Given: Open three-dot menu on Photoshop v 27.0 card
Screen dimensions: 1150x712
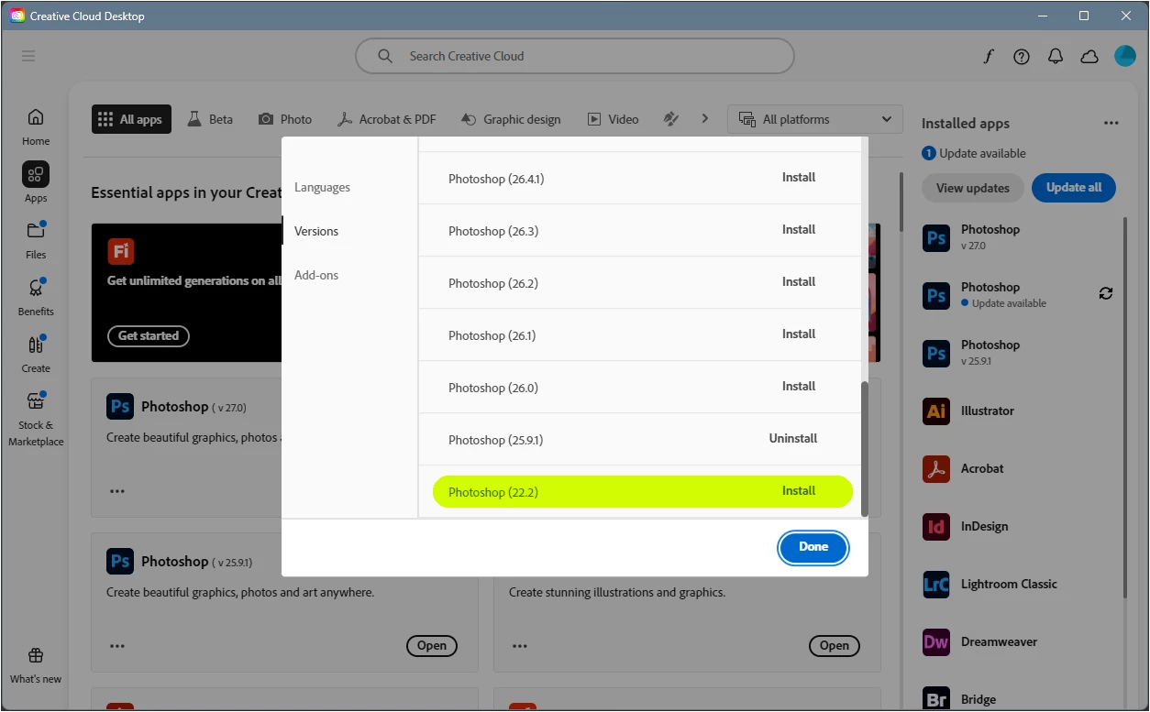Looking at the screenshot, I should 117,491.
